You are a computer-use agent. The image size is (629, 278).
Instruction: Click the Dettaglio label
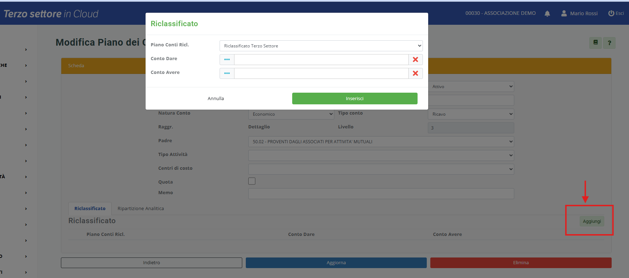point(259,127)
